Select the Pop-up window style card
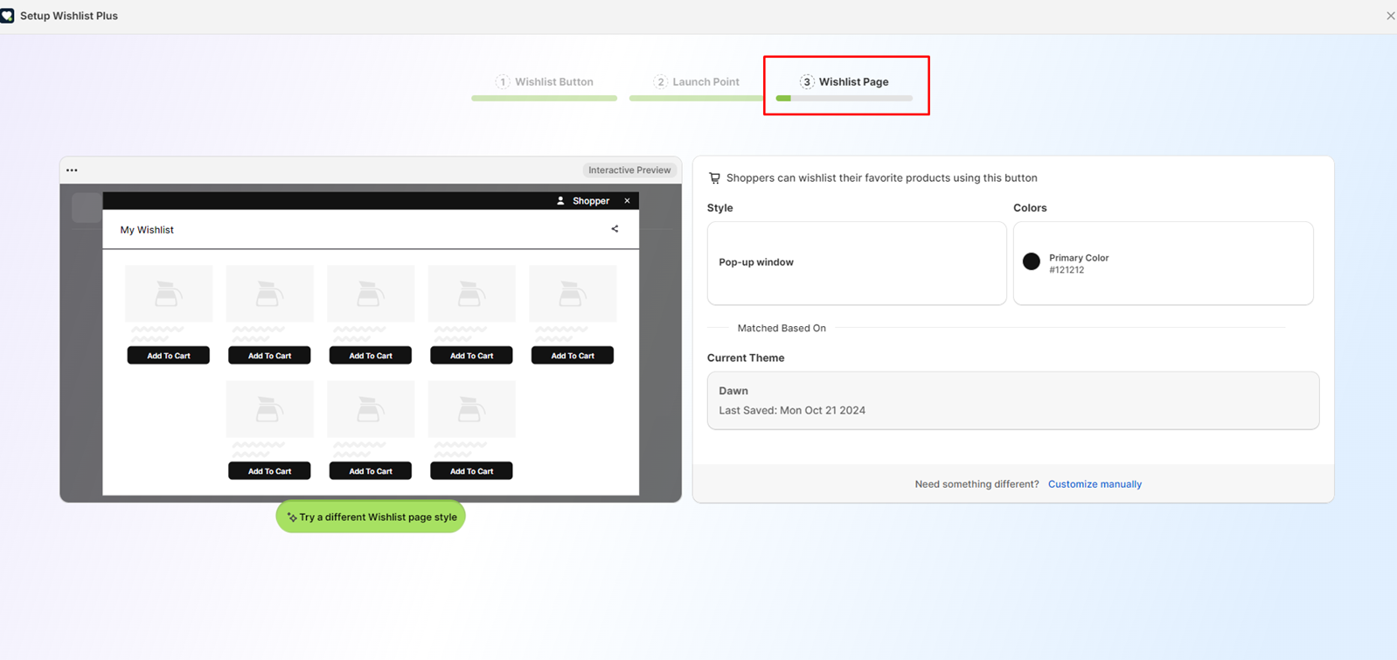 coord(856,262)
